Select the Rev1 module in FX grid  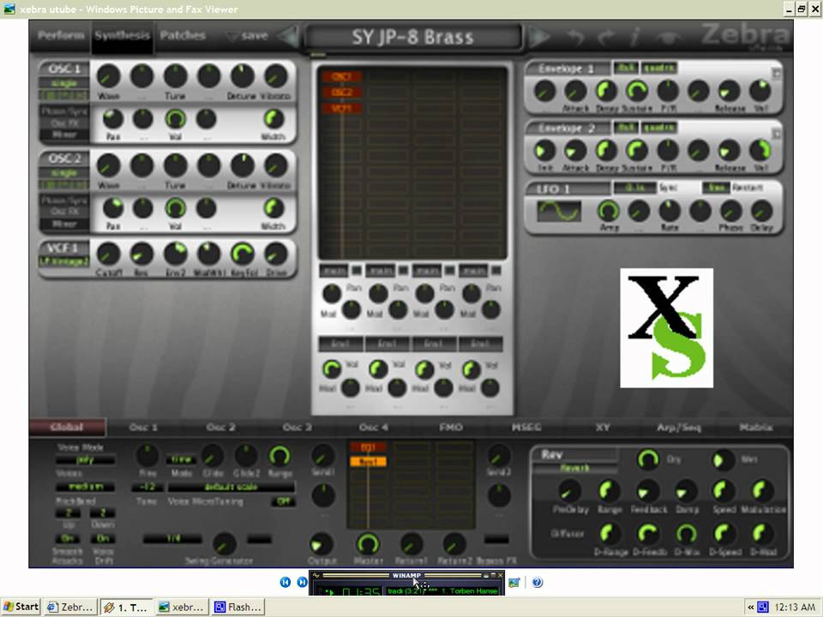(368, 462)
